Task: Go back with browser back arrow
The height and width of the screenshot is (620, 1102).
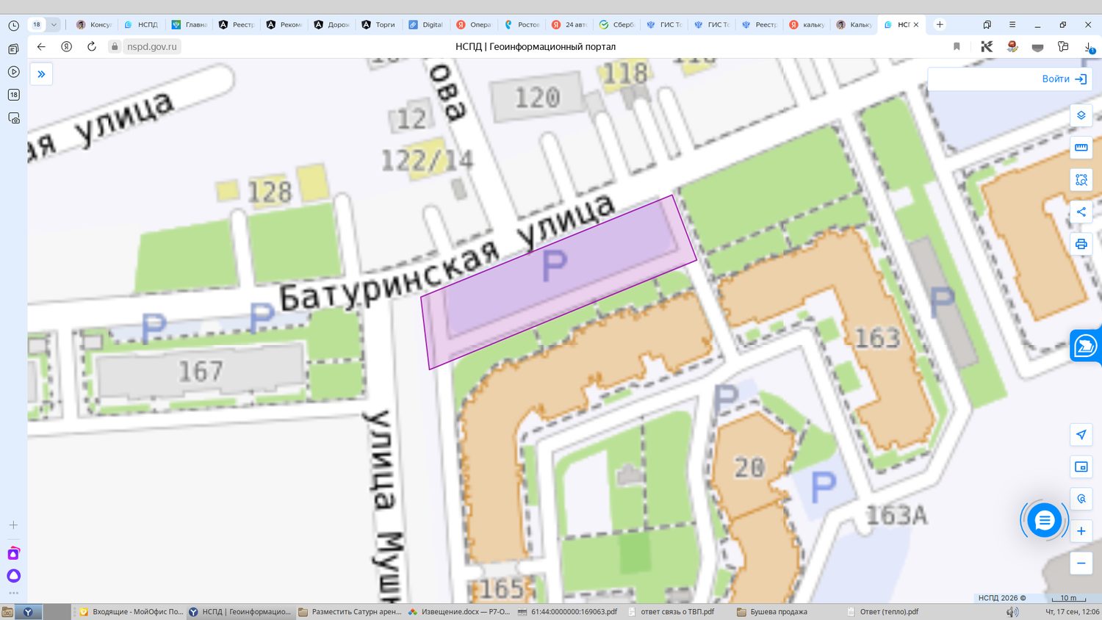Action: (x=41, y=46)
